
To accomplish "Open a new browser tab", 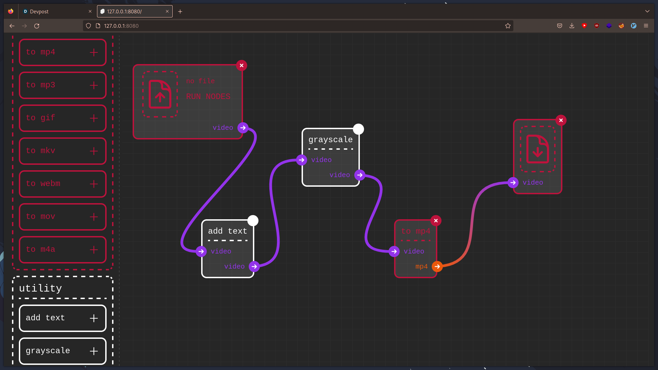I will (180, 11).
